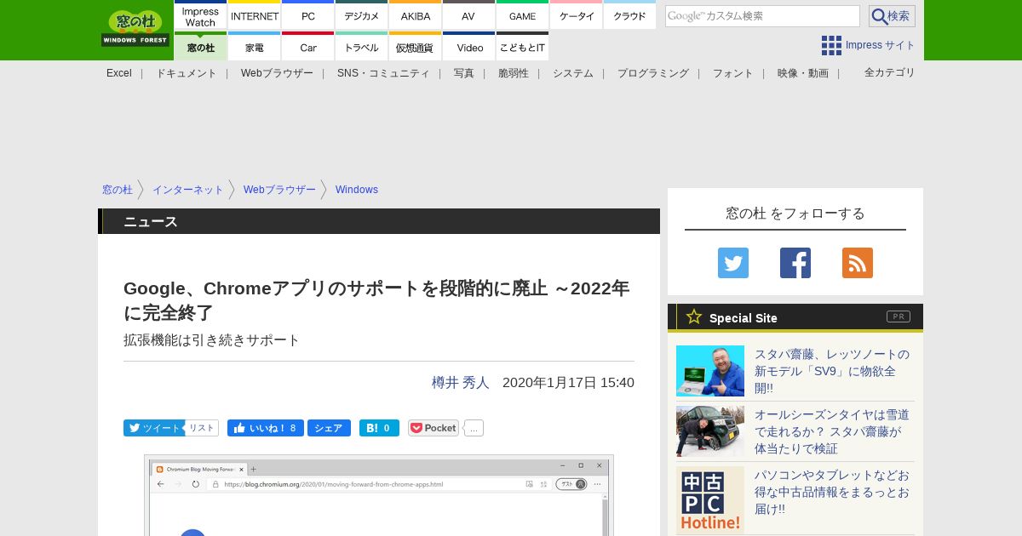Click the Webブラウザー breadcrumb link
1022x536 pixels.
279,190
